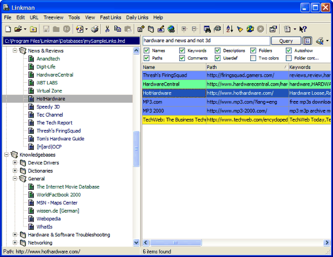Open the URL menu
This screenshot has height=257, width=333.
34,17
